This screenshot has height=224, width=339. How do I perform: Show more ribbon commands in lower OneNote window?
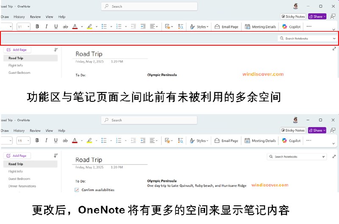(309, 140)
